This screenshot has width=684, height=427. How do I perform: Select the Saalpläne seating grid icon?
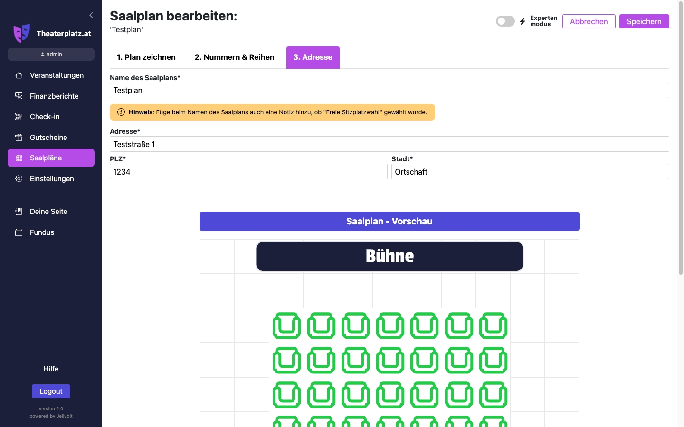tap(19, 158)
